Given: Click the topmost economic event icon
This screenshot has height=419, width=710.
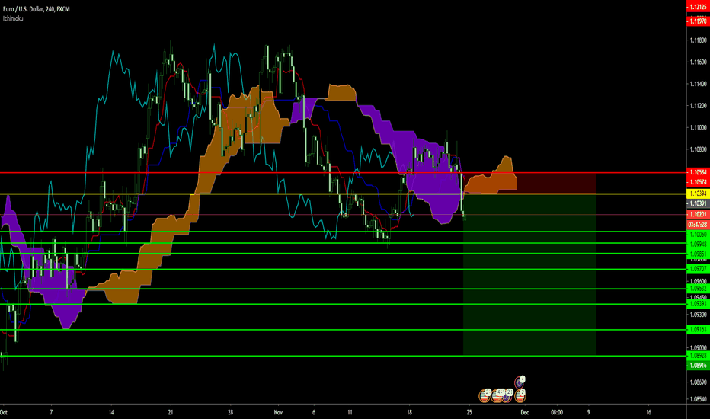Looking at the screenshot, I should coord(521,381).
